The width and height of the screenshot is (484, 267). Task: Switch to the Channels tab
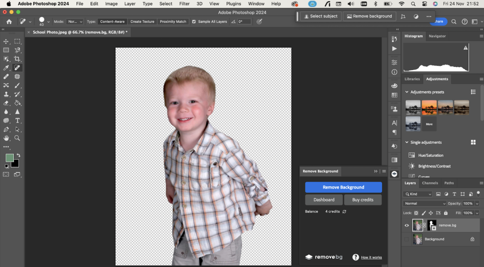coord(430,183)
